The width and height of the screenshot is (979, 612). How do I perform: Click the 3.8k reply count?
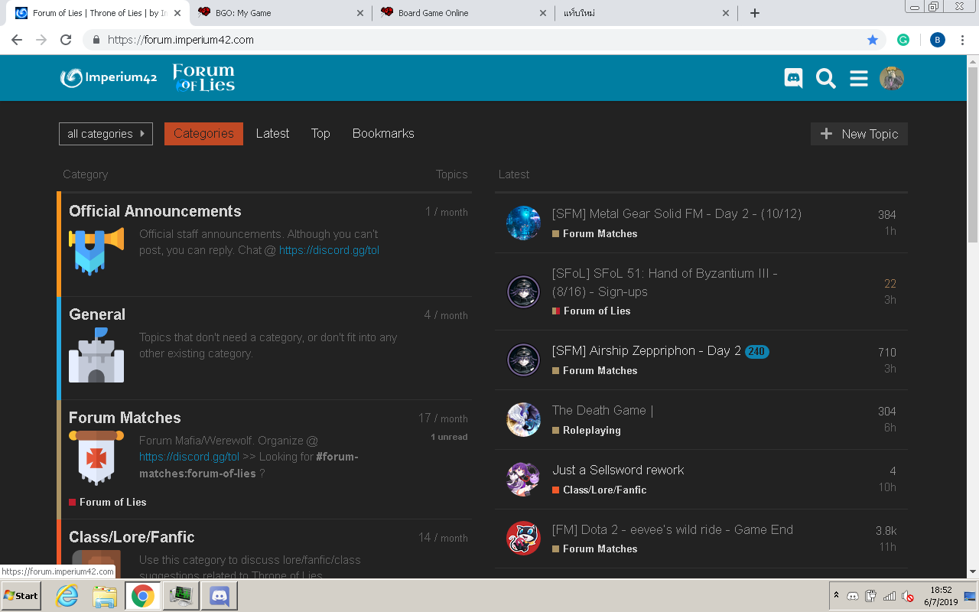pos(886,531)
